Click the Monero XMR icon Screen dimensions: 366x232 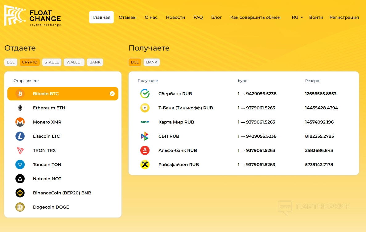20,122
